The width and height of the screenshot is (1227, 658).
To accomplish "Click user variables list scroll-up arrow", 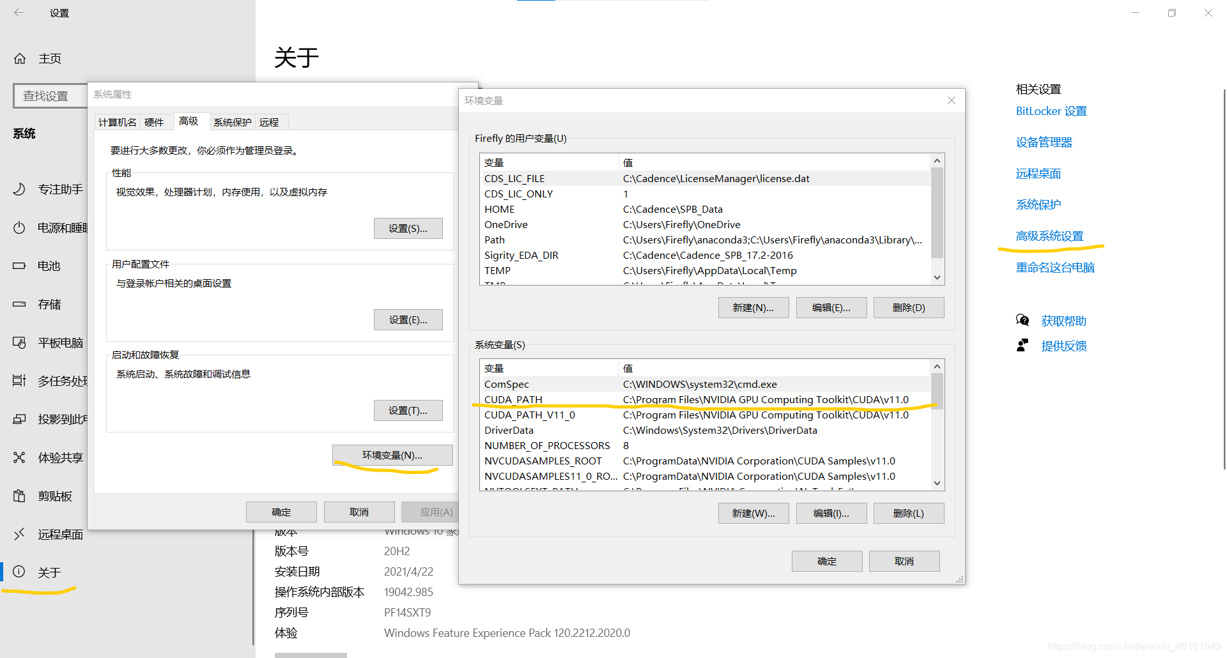I will (938, 161).
